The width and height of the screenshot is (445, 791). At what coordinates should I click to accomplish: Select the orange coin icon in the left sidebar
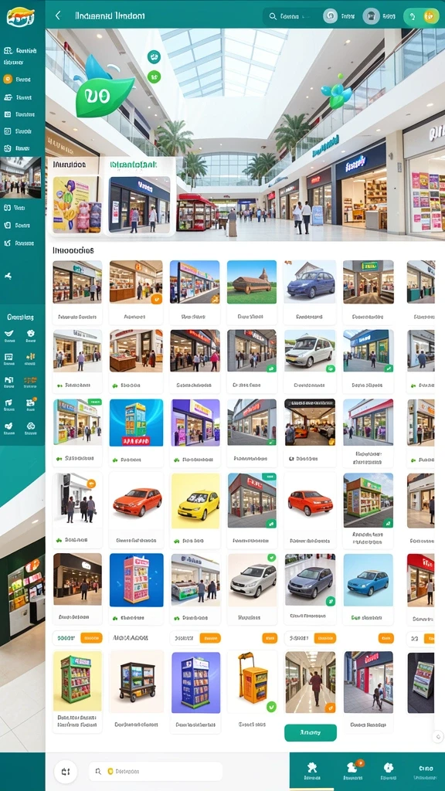tap(8, 80)
